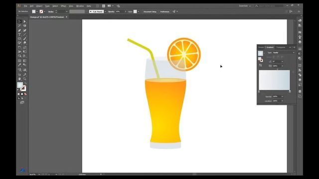This screenshot has height=179, width=319.
Task: Click Opacity label in control bar
Action: pos(111,11)
